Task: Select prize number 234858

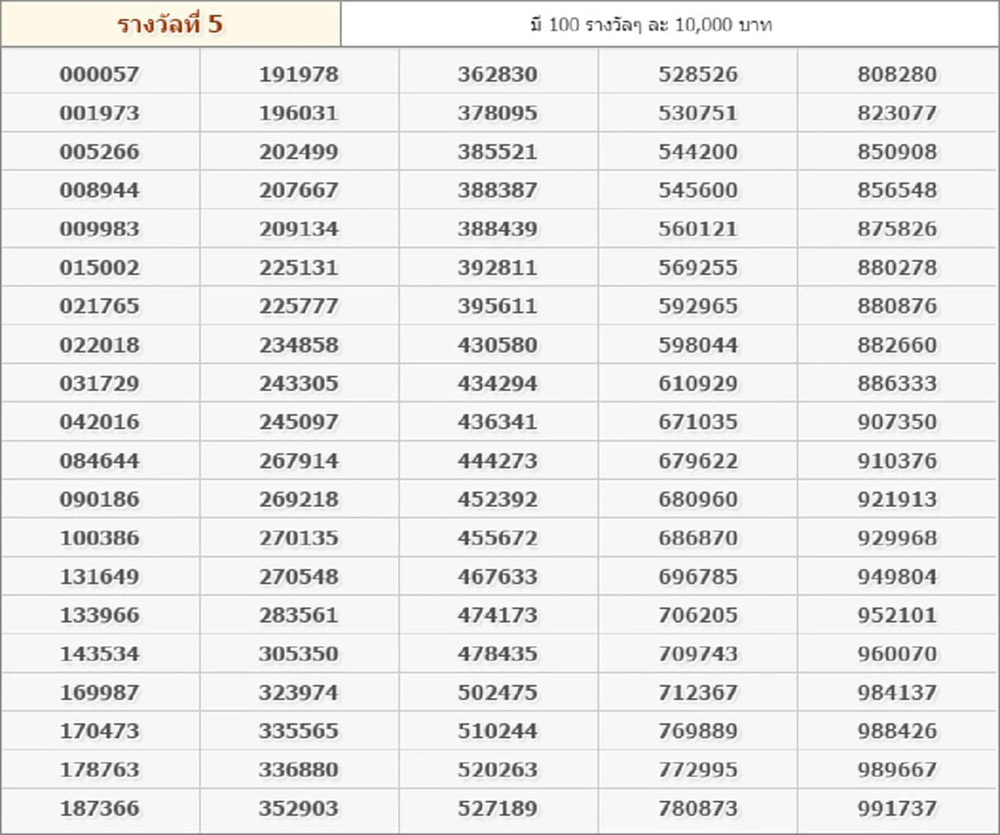Action: [298, 344]
